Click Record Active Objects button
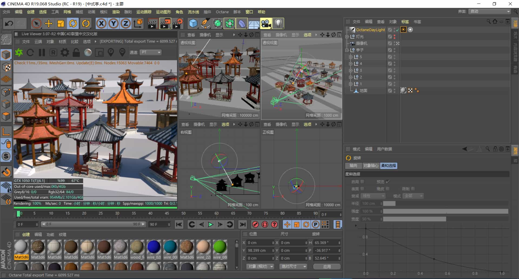Screen dimensions: 519x279 (x=255, y=224)
